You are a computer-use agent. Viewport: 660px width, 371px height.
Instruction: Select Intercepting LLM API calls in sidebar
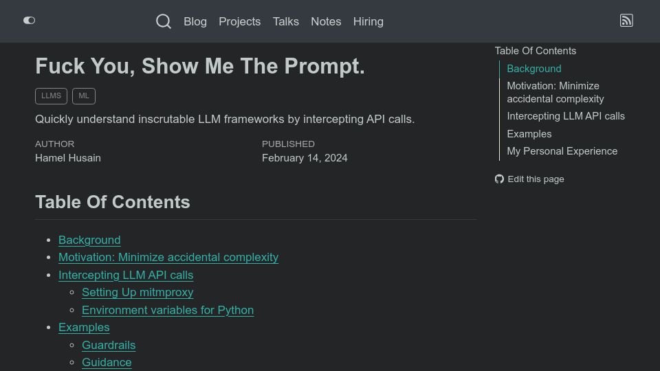click(566, 116)
